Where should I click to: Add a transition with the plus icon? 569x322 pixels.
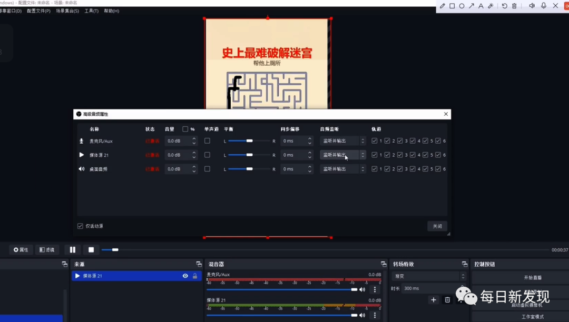pos(433,300)
